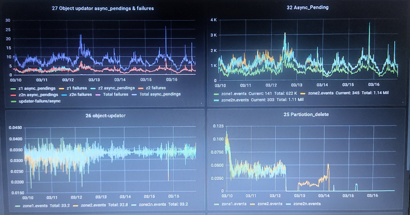Open the '27 Object updator async_pendings & failures' panel title menu
Image resolution: width=410 pixels, height=215 pixels.
coord(103,8)
